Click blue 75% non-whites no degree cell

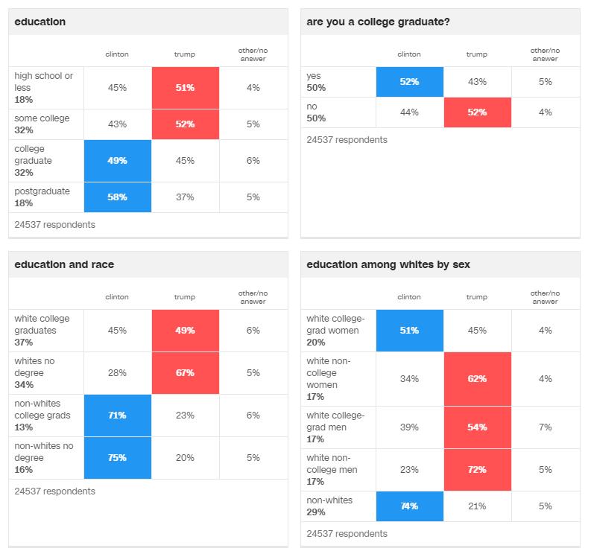click(117, 458)
